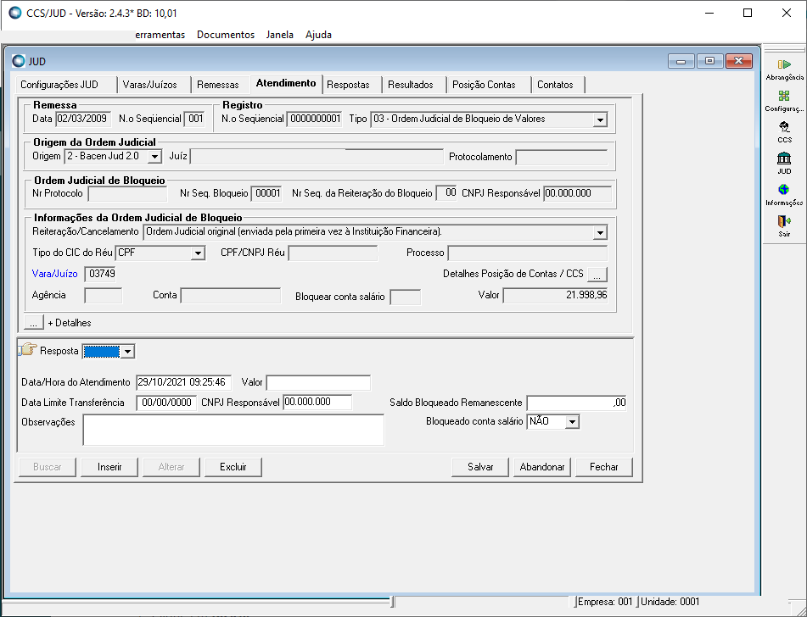807x617 pixels.
Task: Click the Saldo Bloqueado Remanescente field
Action: pyautogui.click(x=576, y=403)
